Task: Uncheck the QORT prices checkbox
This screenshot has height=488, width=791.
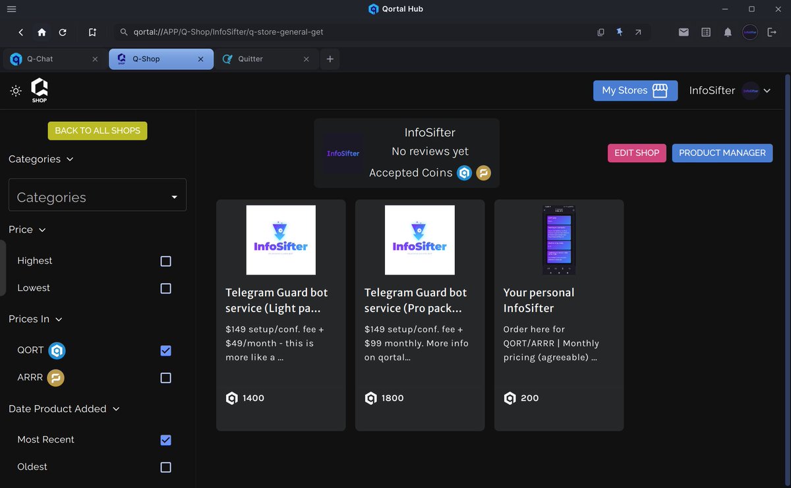Action: 166,351
